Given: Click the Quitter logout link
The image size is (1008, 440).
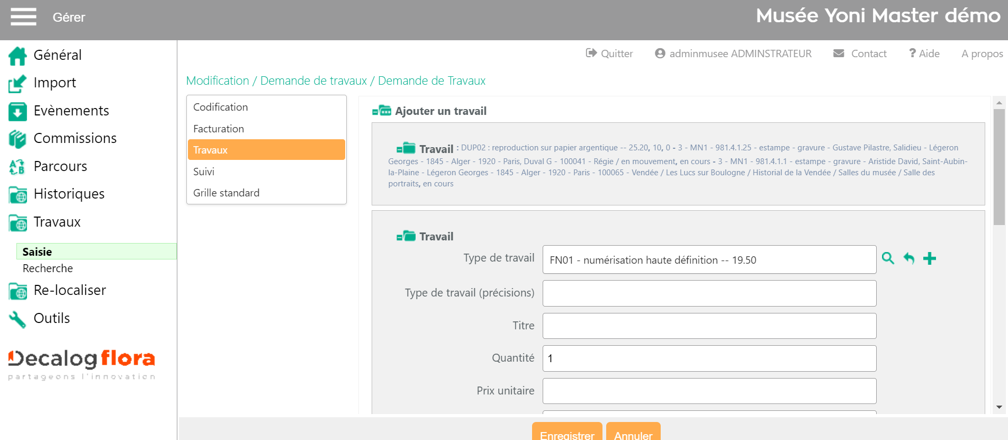Looking at the screenshot, I should tap(609, 53).
